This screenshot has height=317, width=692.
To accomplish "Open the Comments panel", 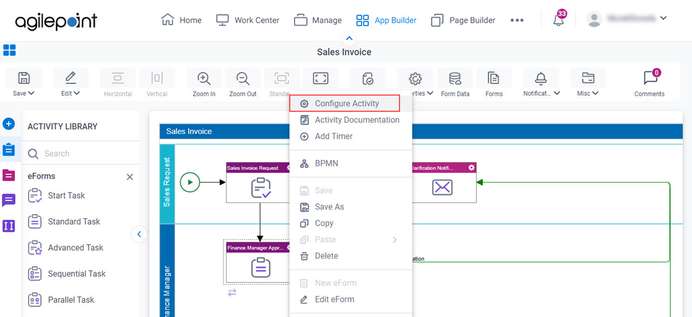I will pos(649,83).
